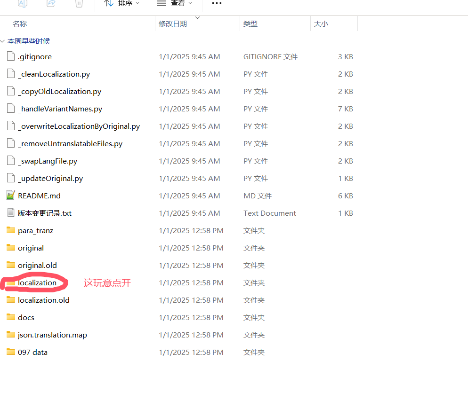The width and height of the screenshot is (468, 400).
Task: Select the _swapLangFile.py file
Action: [x=48, y=161]
